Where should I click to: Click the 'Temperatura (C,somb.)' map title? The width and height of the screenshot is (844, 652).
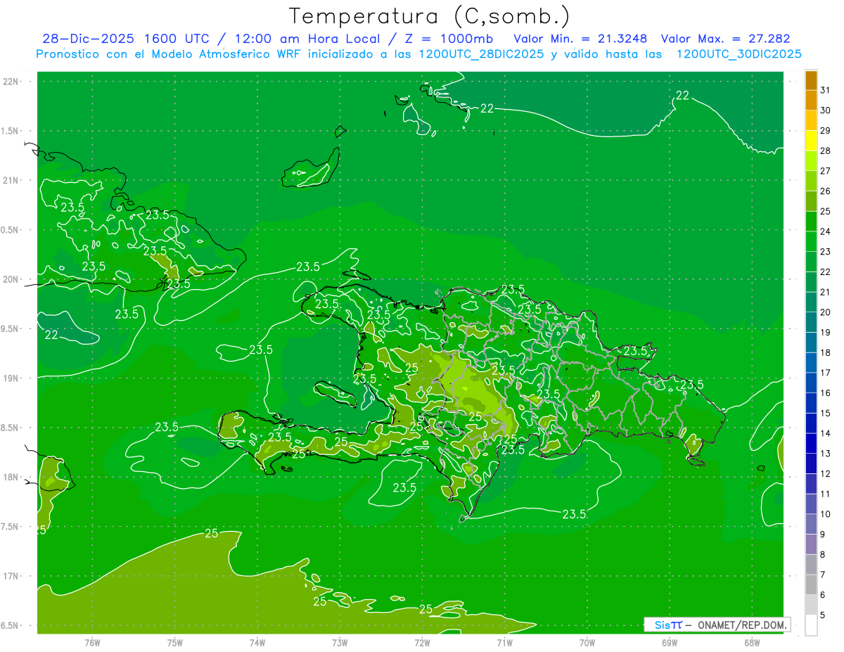(430, 15)
